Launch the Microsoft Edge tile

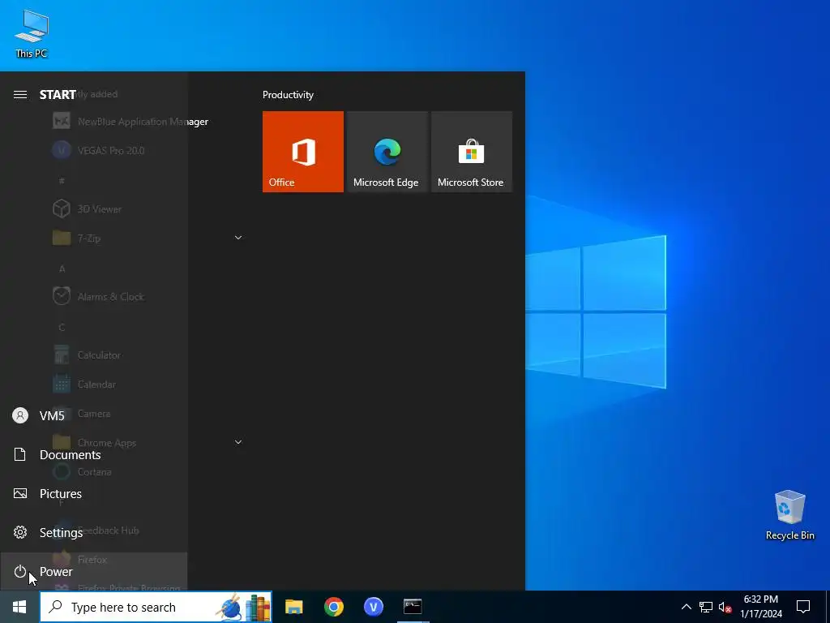(387, 152)
